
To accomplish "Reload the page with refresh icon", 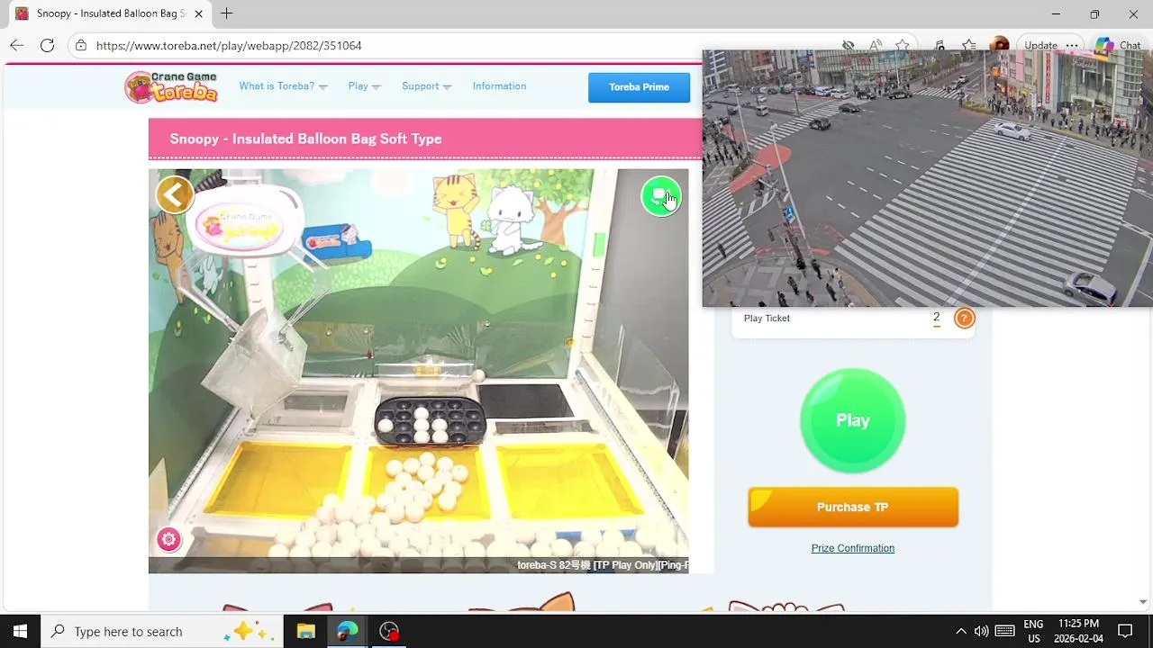I will point(48,45).
